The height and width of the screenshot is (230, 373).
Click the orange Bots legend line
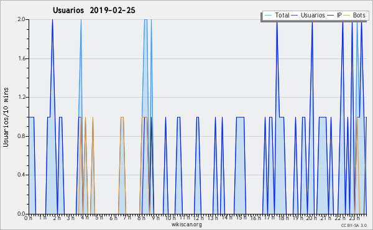347,16
